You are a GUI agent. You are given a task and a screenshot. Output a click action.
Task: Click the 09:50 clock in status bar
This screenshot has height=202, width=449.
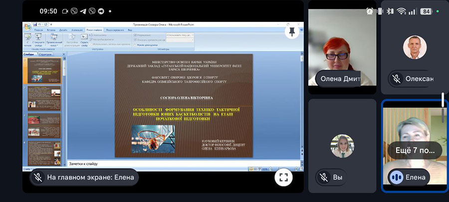[x=48, y=11]
